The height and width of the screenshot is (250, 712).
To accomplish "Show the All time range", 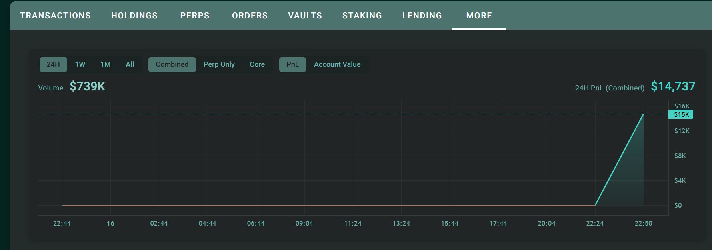I will pyautogui.click(x=130, y=64).
